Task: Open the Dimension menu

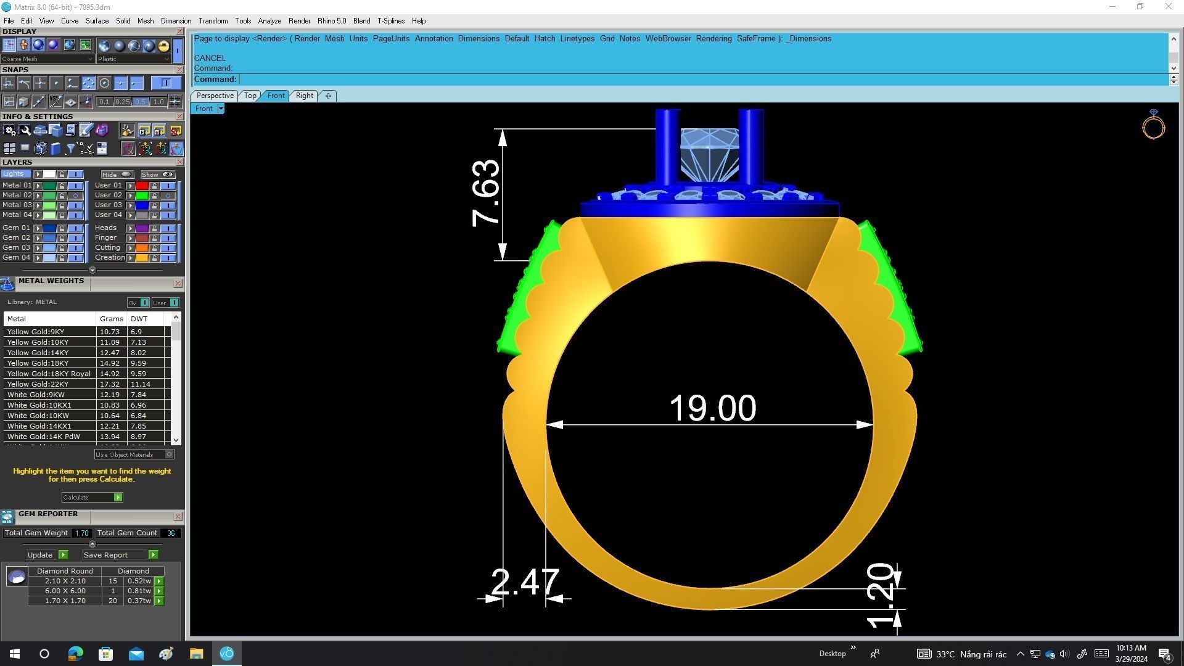Action: [x=176, y=21]
